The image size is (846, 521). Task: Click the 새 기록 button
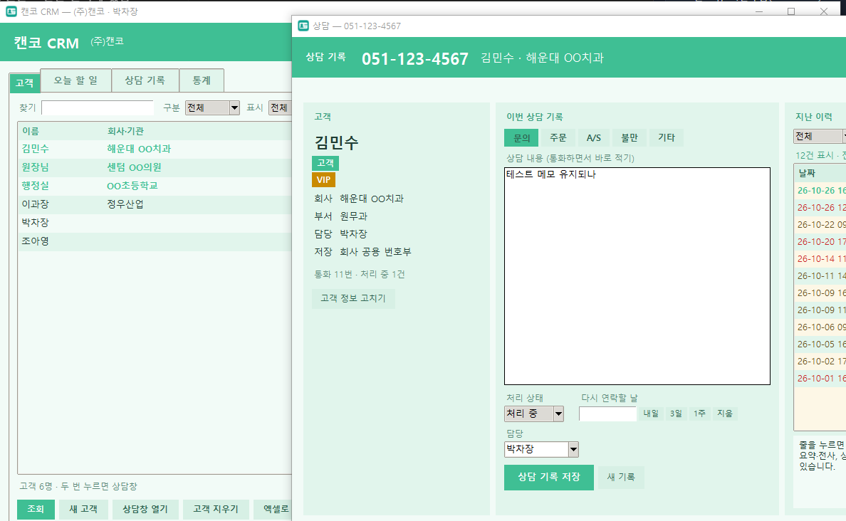[x=621, y=478]
